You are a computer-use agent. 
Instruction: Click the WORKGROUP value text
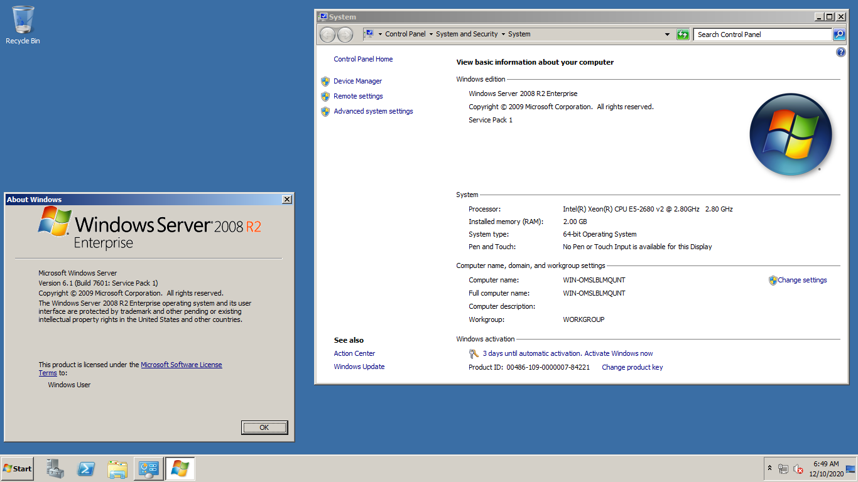584,320
